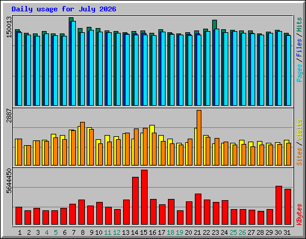Click the red KBytes bar for day 14

tap(136, 201)
